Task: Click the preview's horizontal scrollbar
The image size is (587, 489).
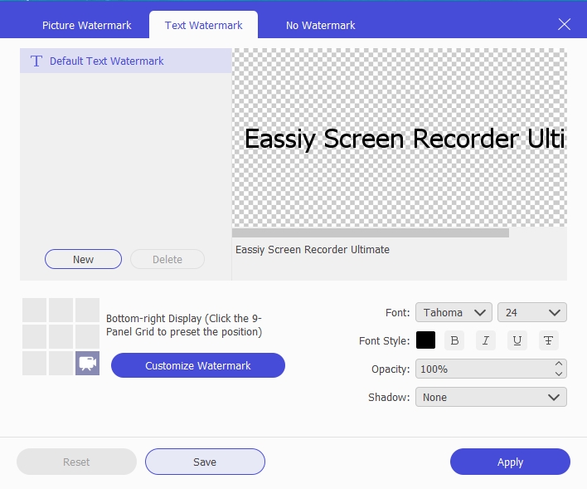Action: click(x=371, y=232)
